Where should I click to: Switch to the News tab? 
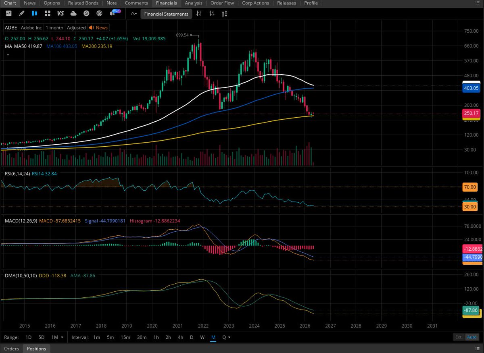tap(29, 3)
